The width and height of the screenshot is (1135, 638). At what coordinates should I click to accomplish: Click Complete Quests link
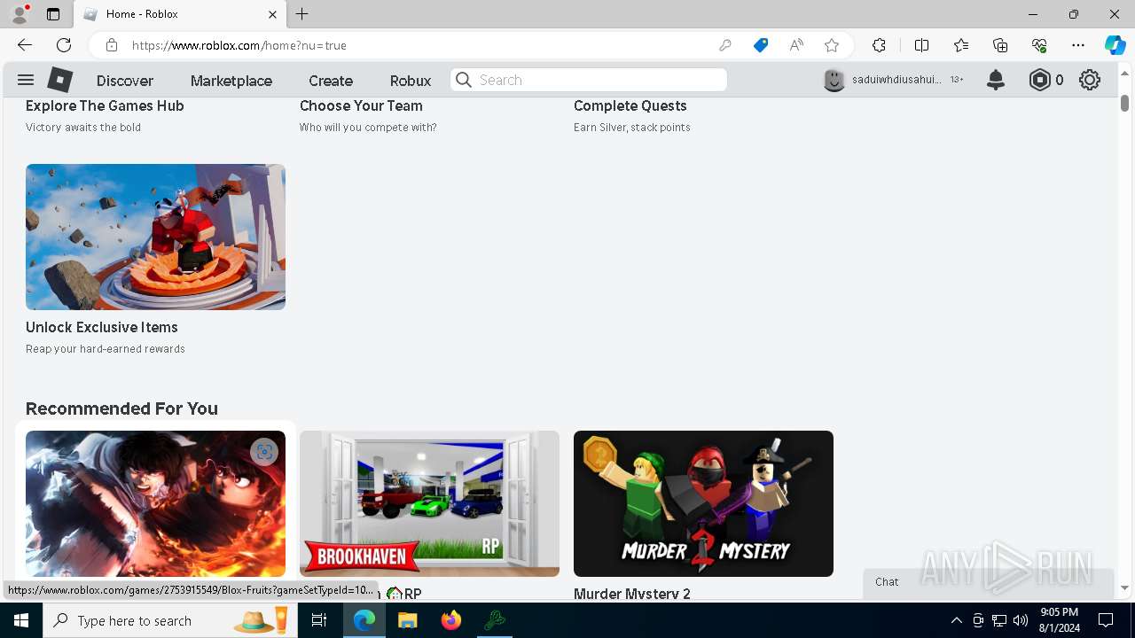(x=630, y=105)
